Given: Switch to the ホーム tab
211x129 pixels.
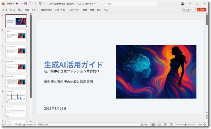Looking at the screenshot, I should click(13, 10).
